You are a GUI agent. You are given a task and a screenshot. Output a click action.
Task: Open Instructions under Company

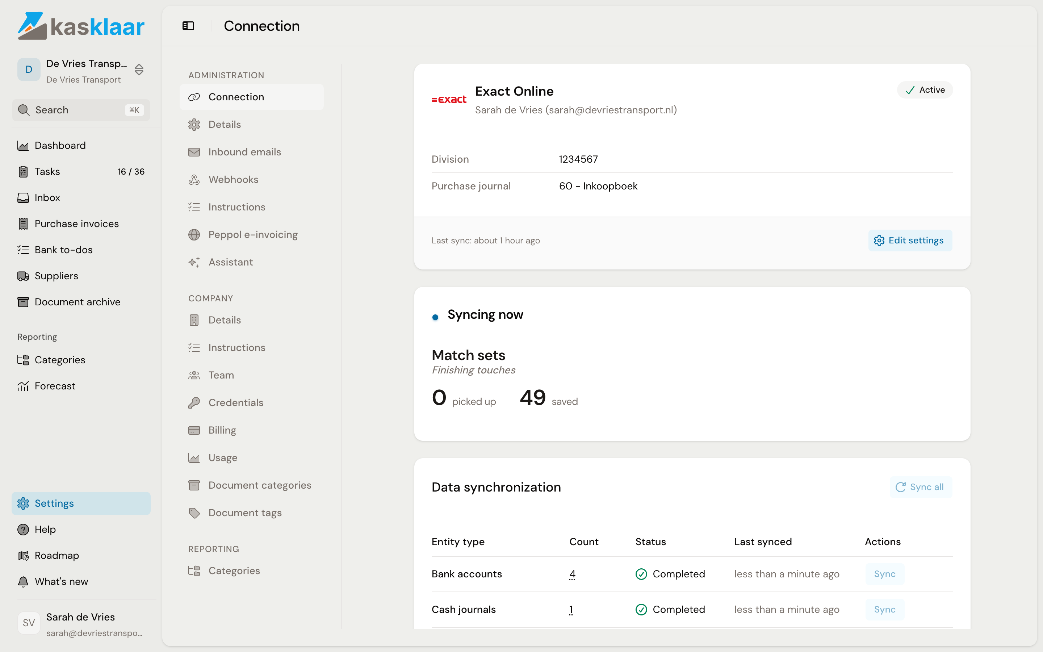pos(251,348)
